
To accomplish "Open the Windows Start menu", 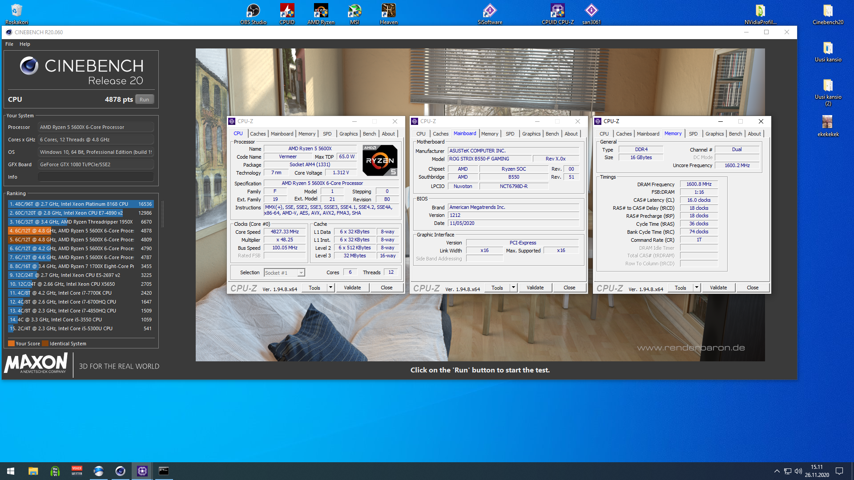I will (x=11, y=471).
